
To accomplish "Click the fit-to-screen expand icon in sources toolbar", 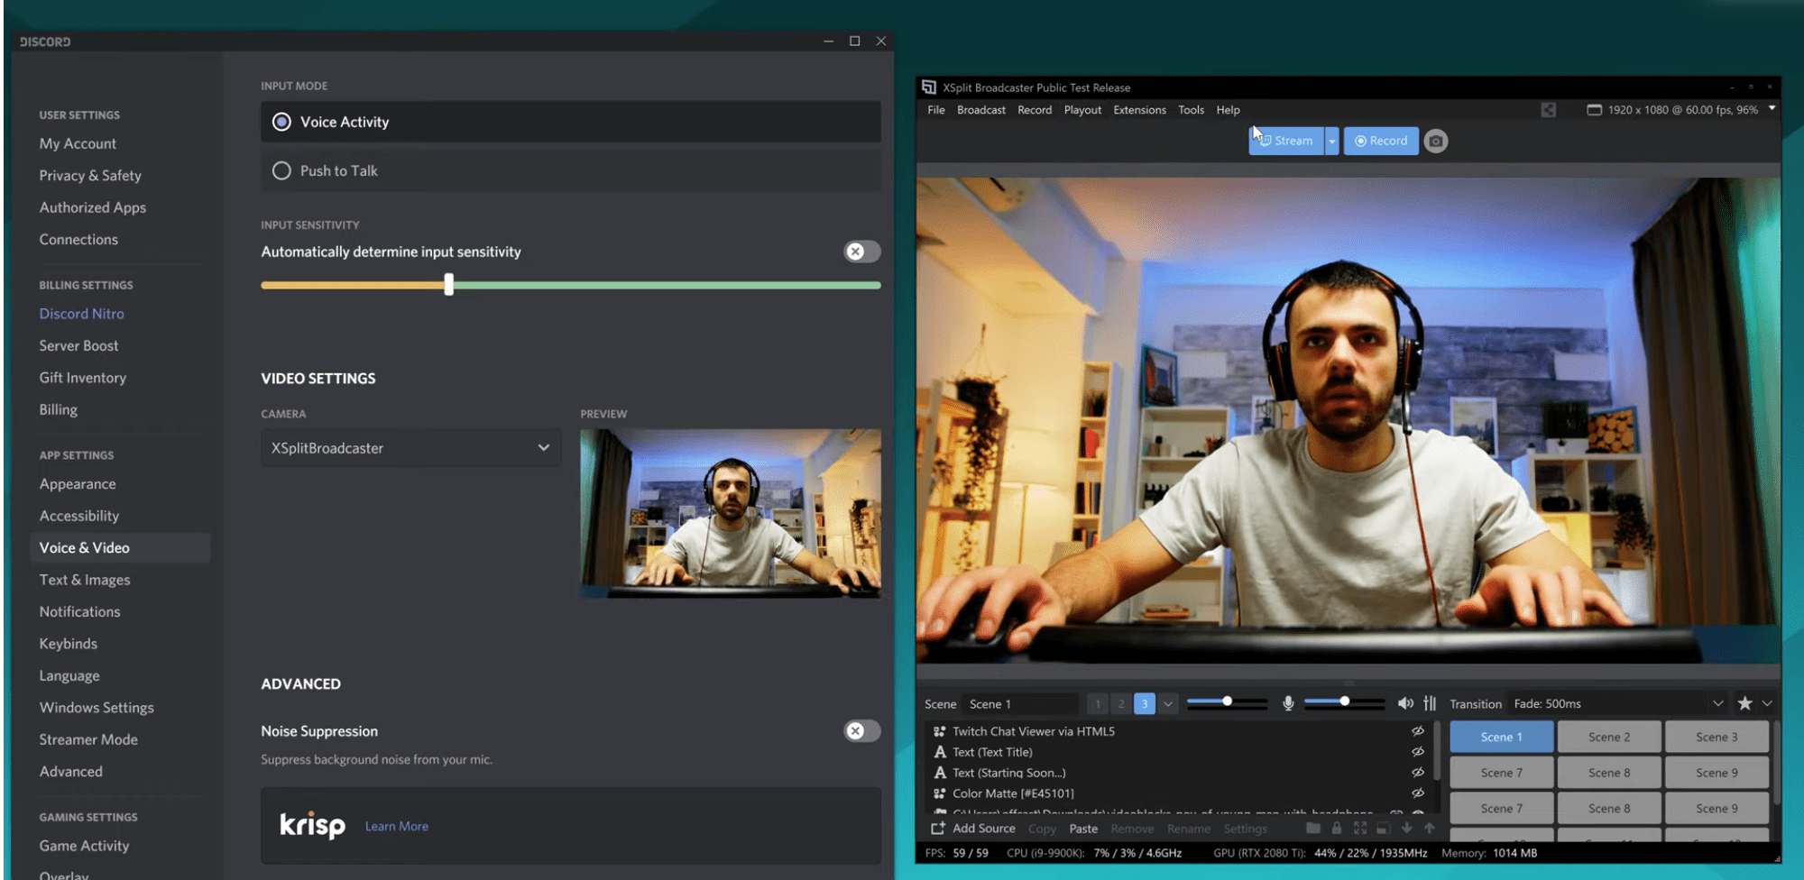I will coord(1360,828).
